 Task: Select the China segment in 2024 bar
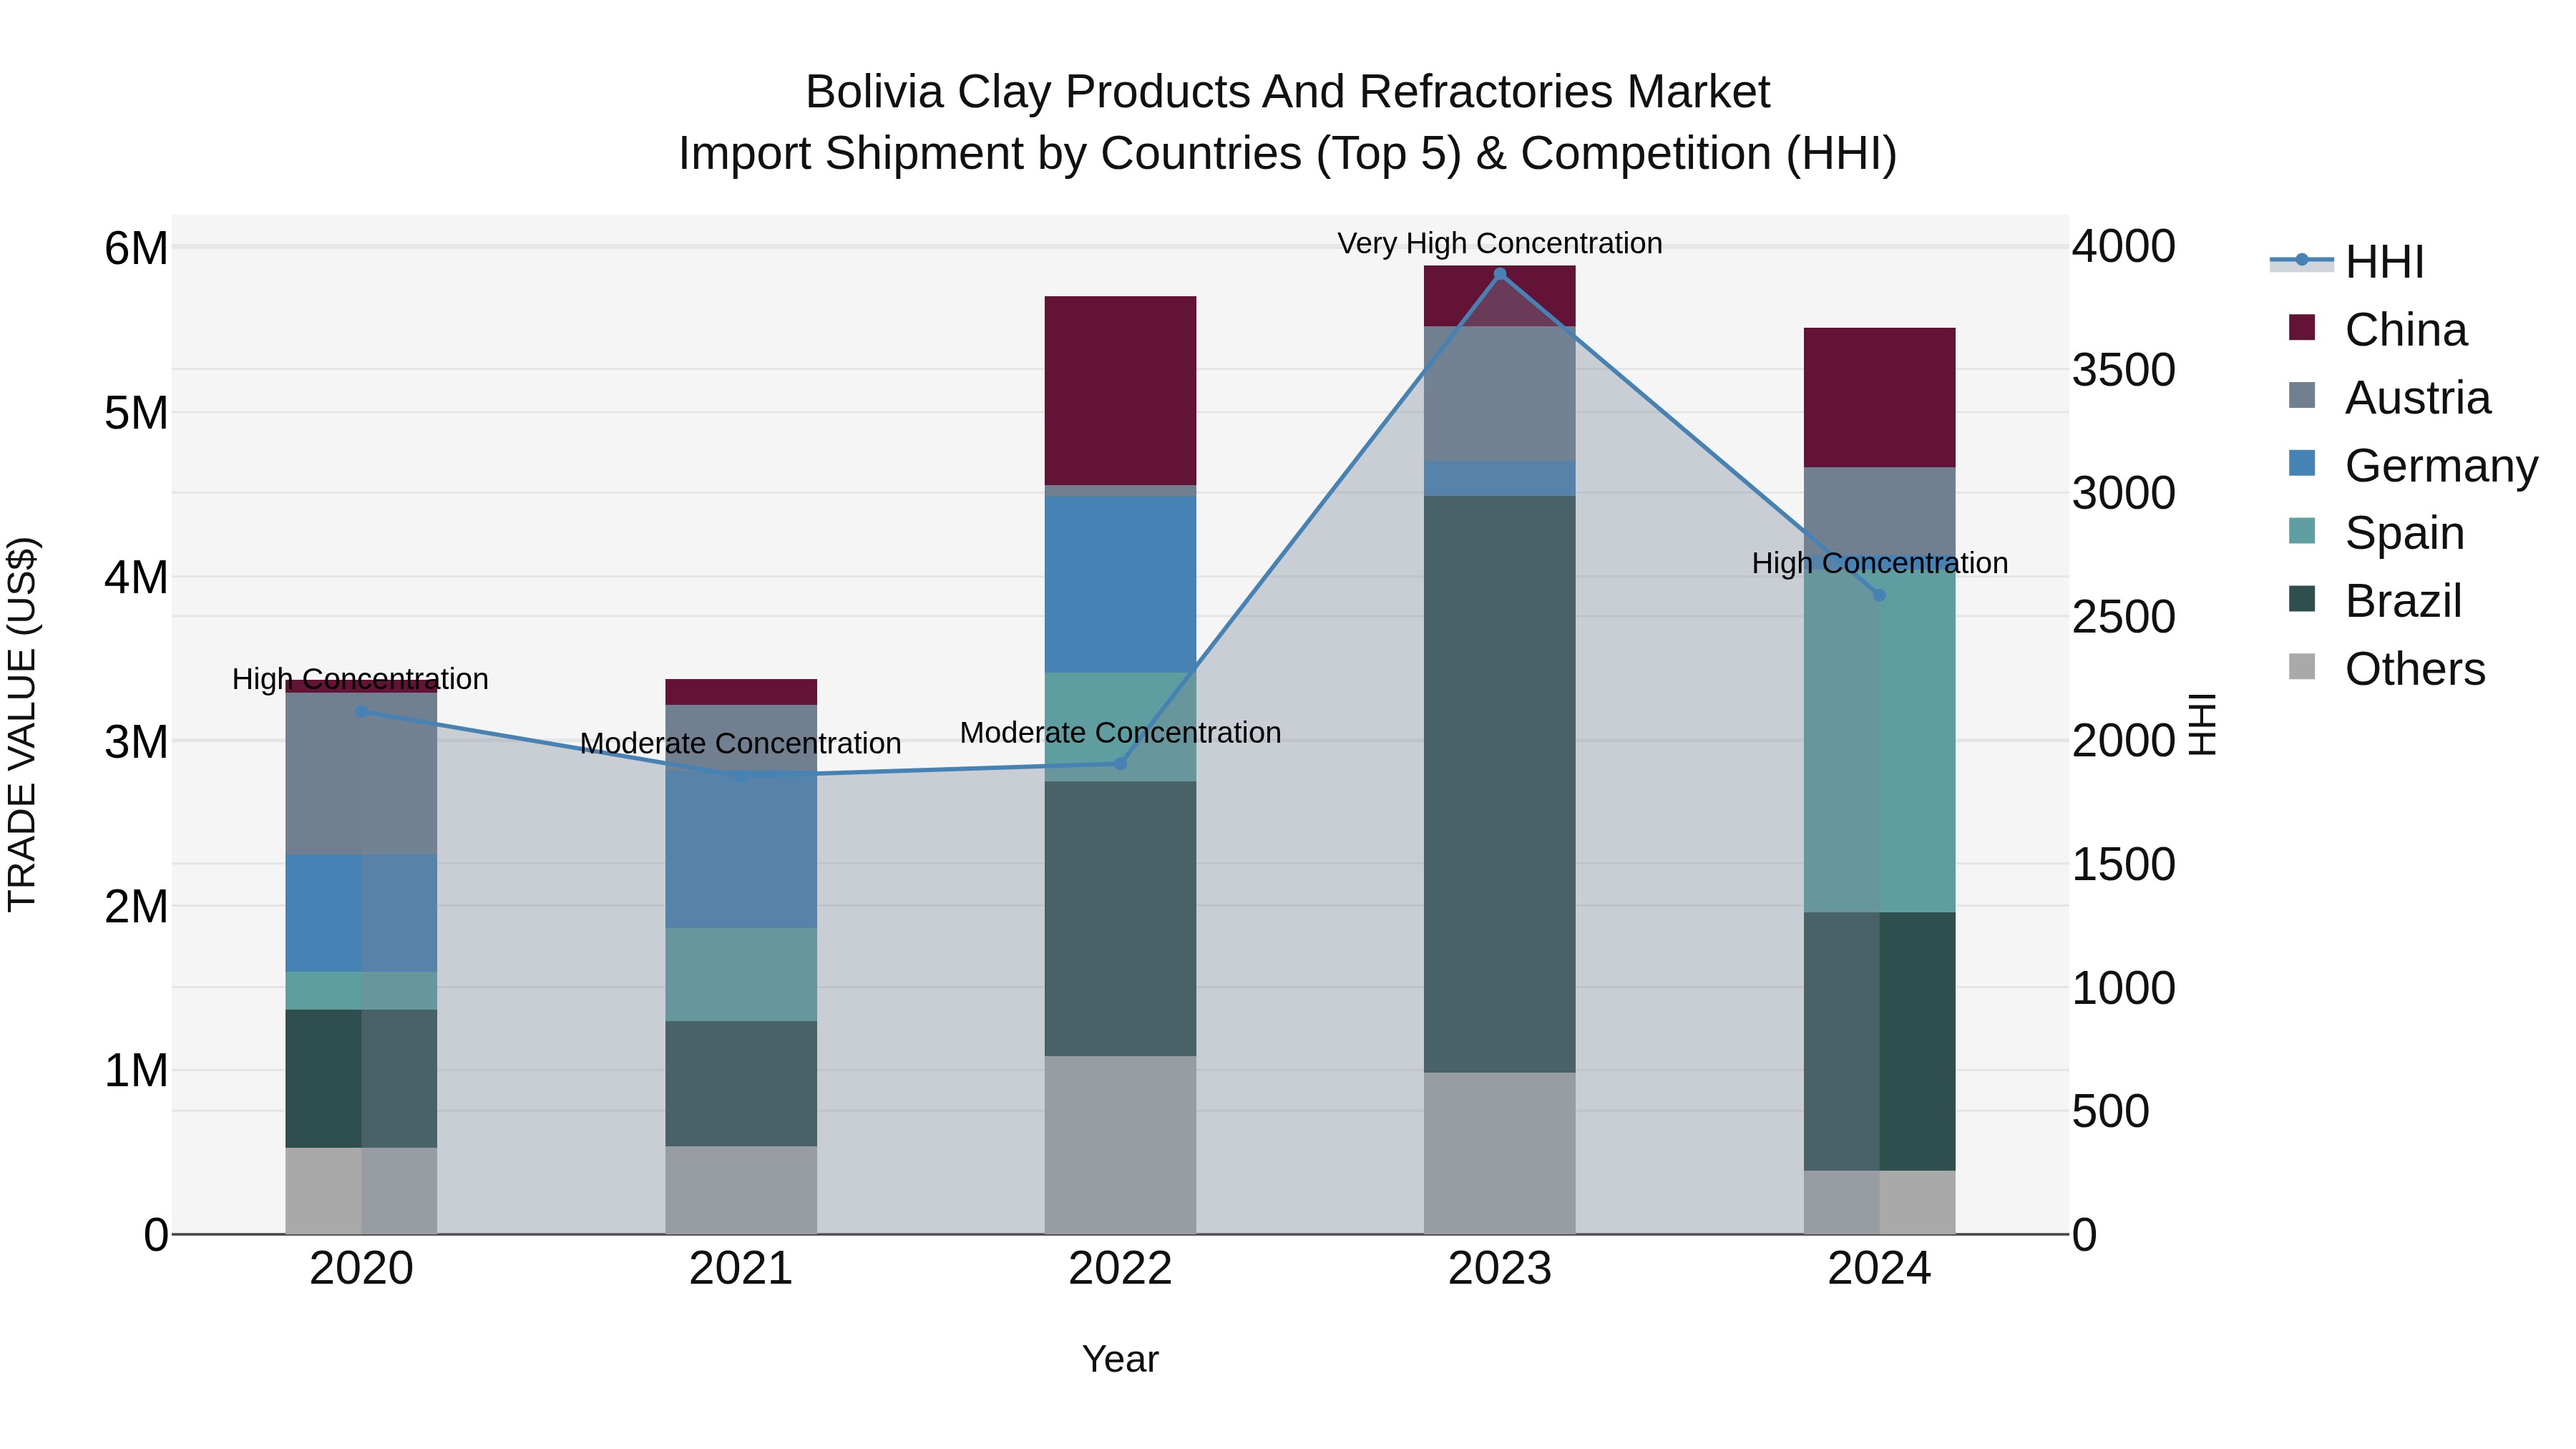[1879, 398]
